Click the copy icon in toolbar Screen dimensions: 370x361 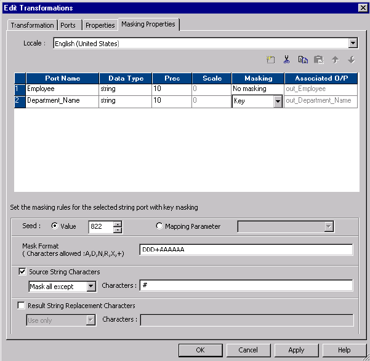tap(303, 60)
